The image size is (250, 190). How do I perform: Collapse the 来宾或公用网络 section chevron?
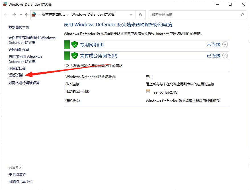225,55
